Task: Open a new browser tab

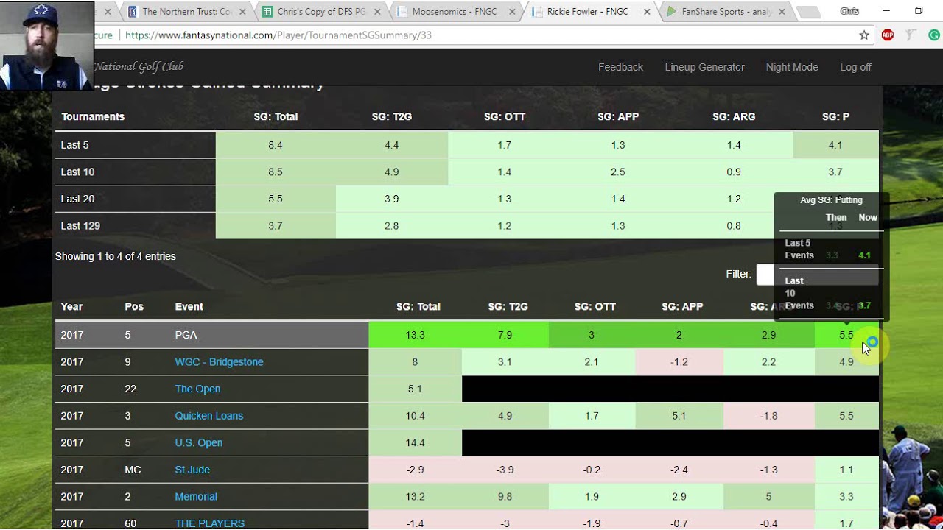Action: pos(809,12)
